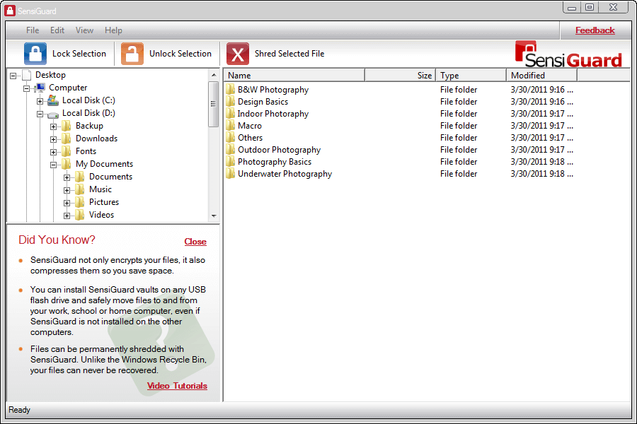637x424 pixels.
Task: Click the Lock Selection padlock icon
Action: pos(35,53)
